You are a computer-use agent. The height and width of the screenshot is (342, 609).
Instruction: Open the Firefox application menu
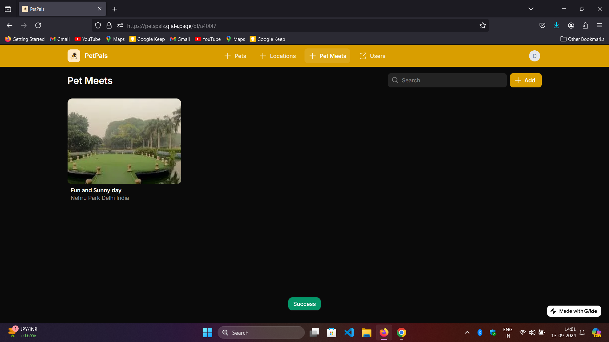(600, 25)
